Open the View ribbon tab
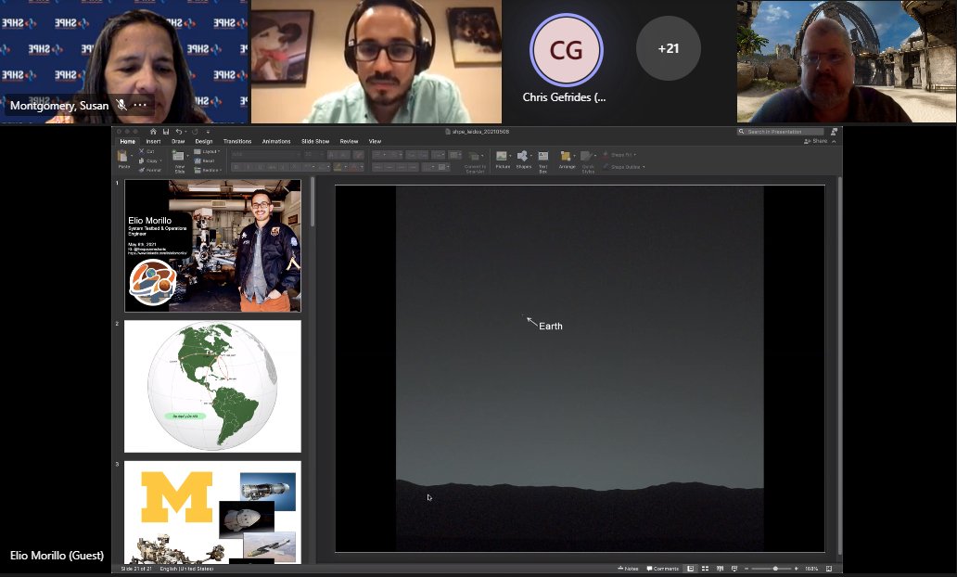Screen dimensions: 957x577 (375, 141)
